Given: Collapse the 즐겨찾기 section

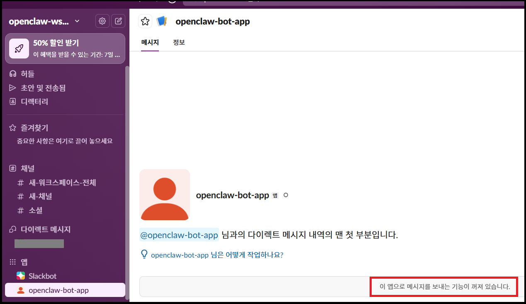Looking at the screenshot, I should [34, 128].
